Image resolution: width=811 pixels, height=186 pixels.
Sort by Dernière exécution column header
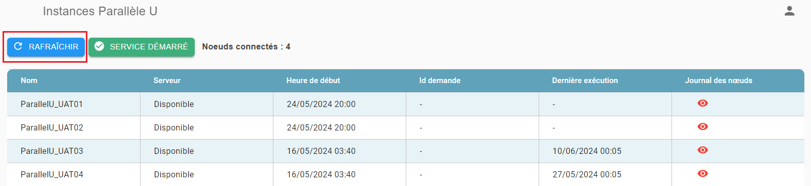(585, 81)
